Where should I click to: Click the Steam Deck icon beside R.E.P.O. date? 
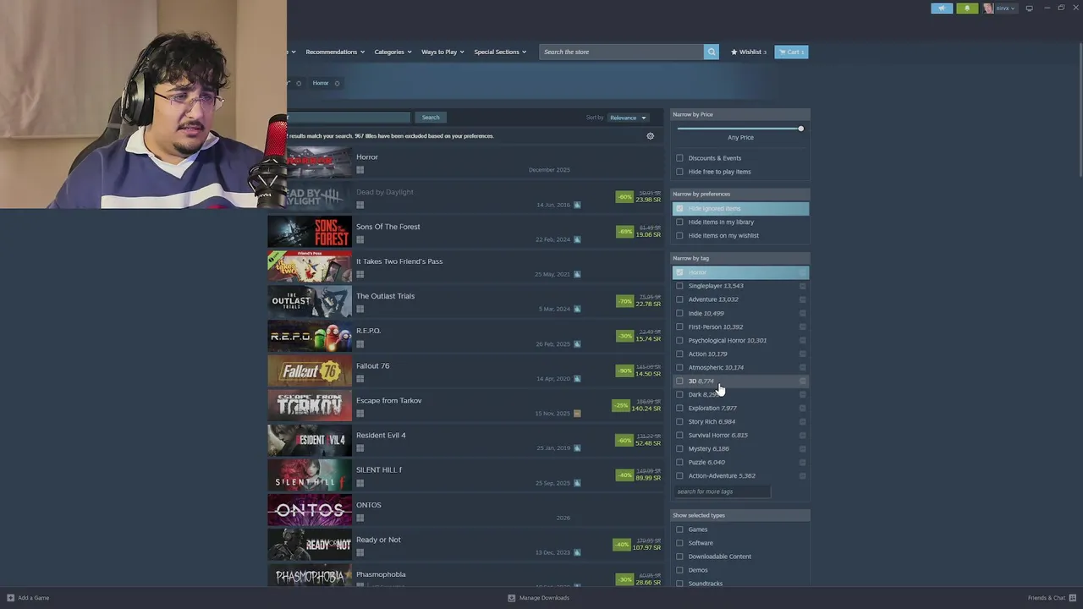[577, 344]
